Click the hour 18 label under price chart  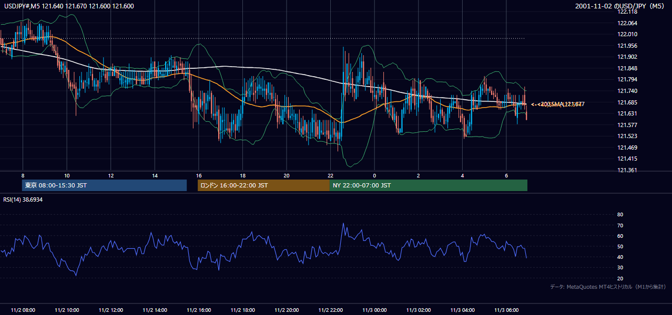point(242,175)
